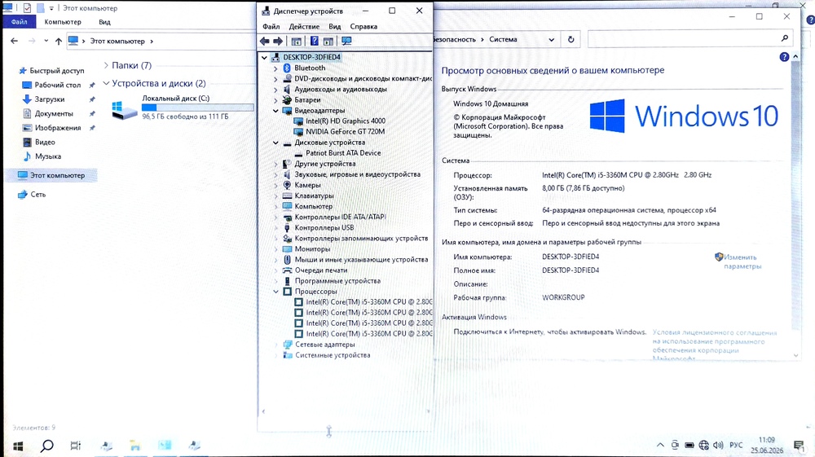Collapse the DESKTOP-3DFIED4 root node

[x=264, y=58]
